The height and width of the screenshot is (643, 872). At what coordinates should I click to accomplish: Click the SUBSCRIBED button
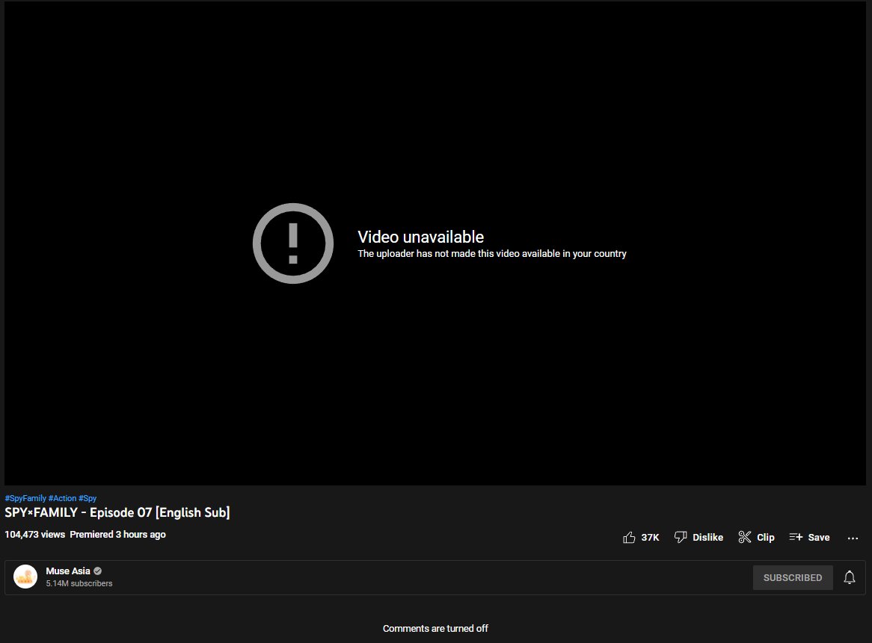793,577
